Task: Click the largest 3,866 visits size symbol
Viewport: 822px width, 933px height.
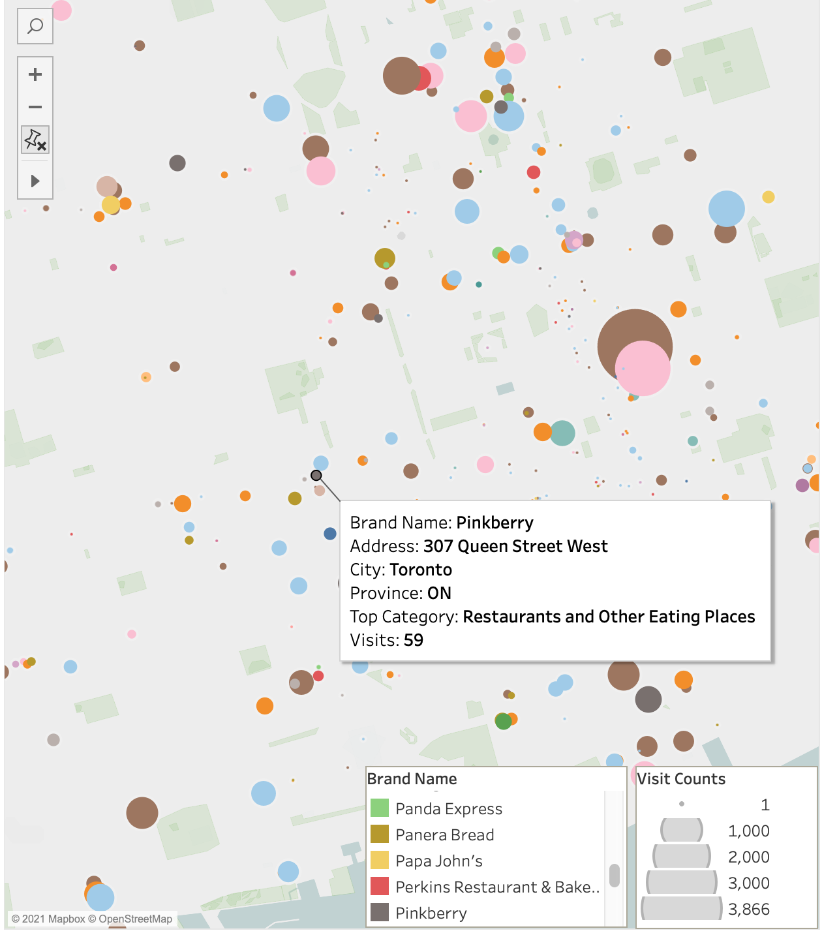Action: tap(682, 909)
